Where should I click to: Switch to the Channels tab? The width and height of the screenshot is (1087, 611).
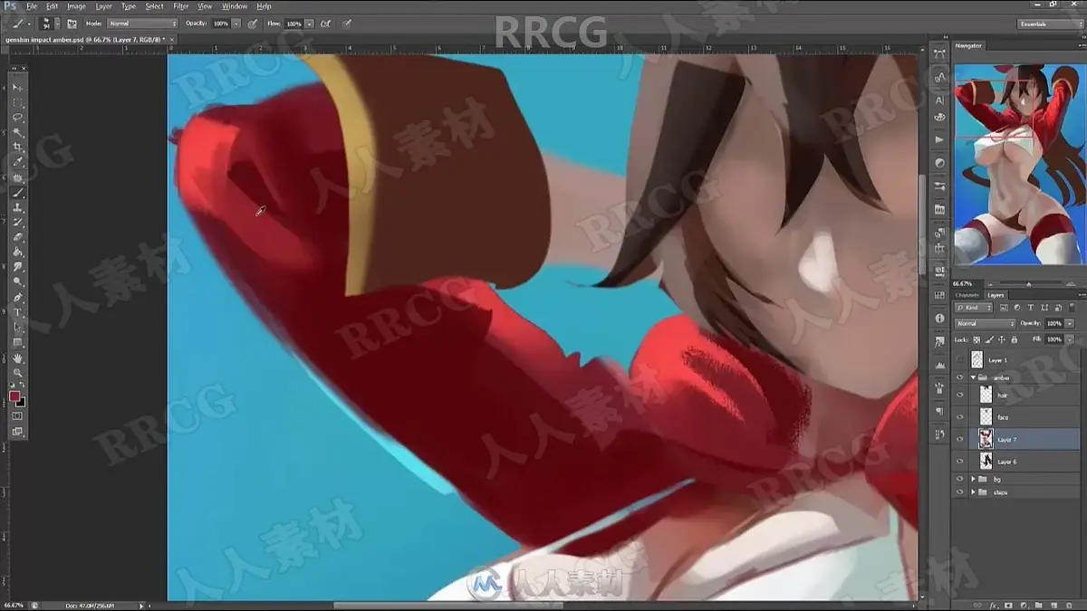967,295
